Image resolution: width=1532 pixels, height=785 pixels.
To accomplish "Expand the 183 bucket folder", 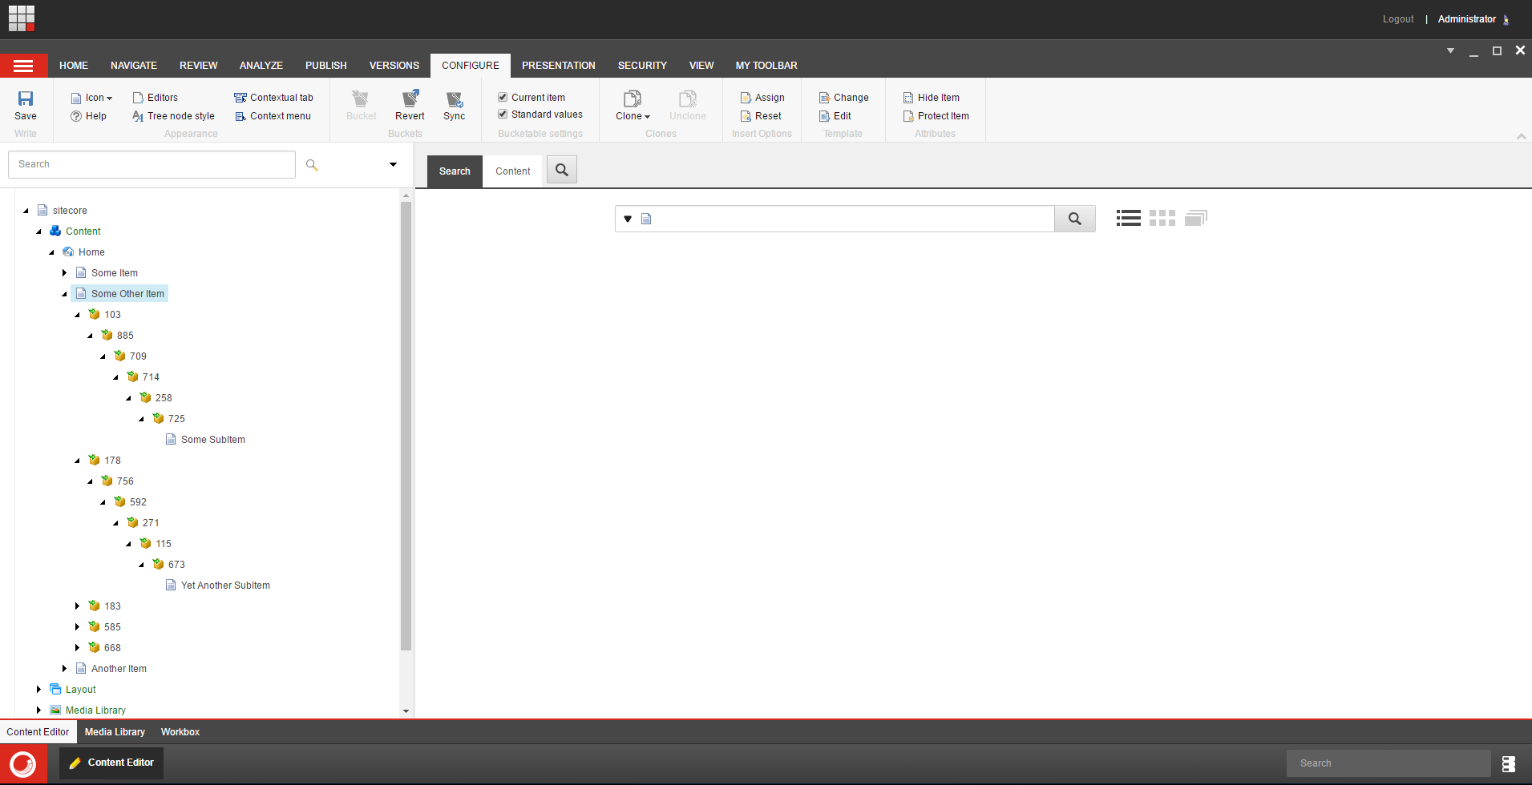I will (x=77, y=606).
